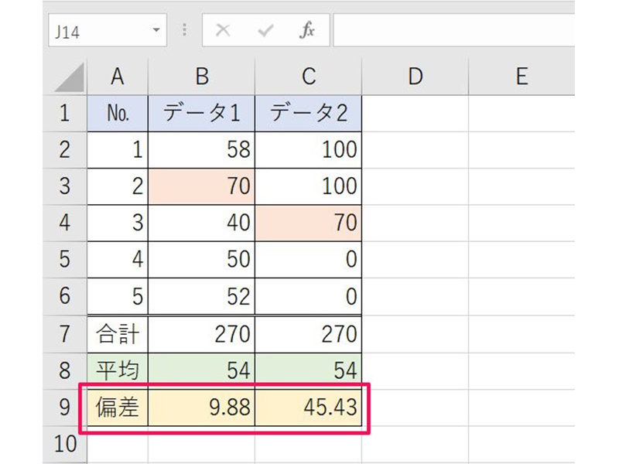Click the 'データ1' header cell
Image resolution: width=619 pixels, height=464 pixels.
(x=202, y=113)
